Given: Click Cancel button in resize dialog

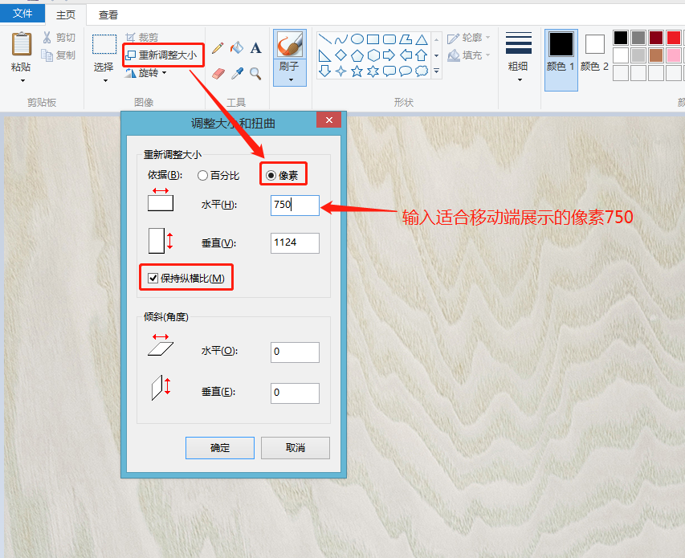Looking at the screenshot, I should pyautogui.click(x=296, y=448).
